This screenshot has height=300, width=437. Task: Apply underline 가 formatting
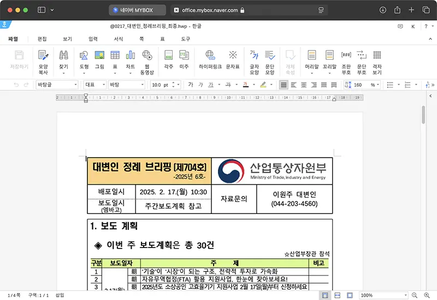(211, 85)
